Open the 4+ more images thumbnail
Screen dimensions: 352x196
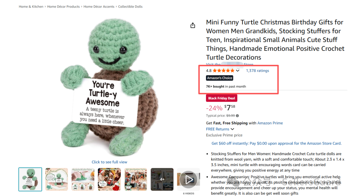[x=162, y=179]
